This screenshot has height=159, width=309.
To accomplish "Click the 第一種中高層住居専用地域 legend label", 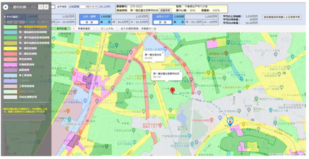I will pos(34,38).
